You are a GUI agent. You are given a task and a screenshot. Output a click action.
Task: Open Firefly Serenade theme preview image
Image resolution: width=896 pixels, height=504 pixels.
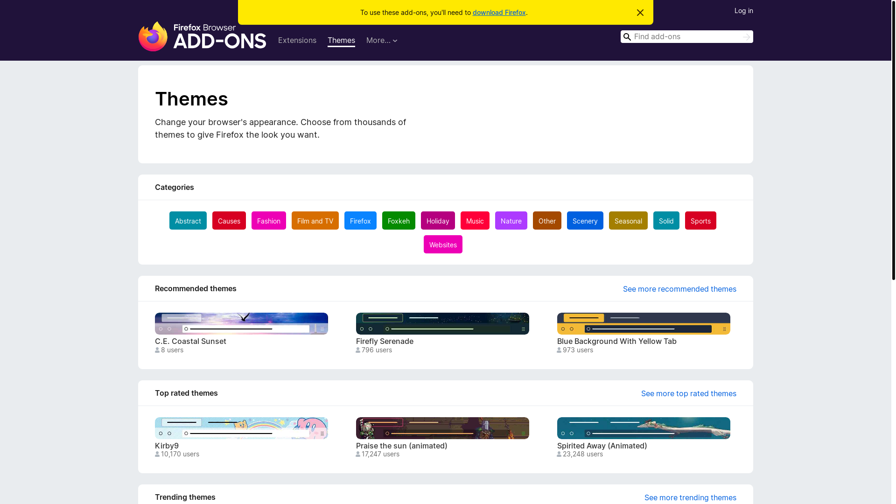(442, 323)
